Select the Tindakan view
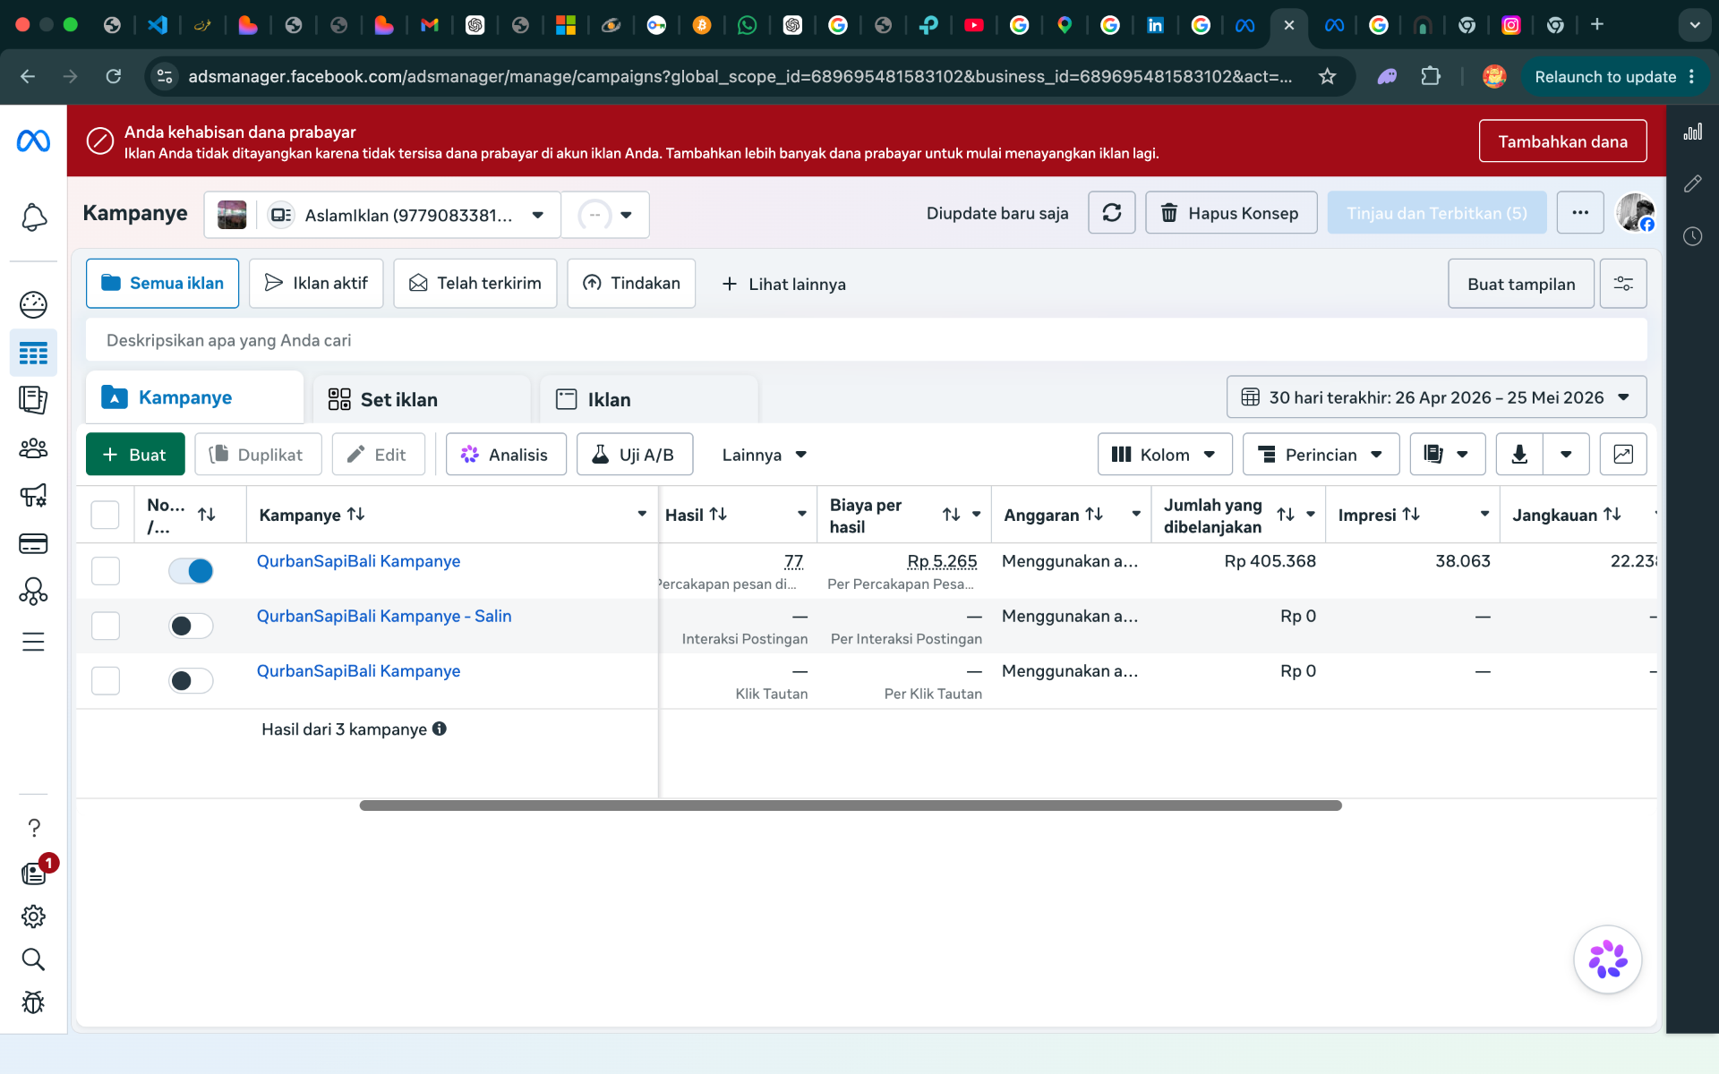This screenshot has height=1074, width=1719. (x=631, y=284)
